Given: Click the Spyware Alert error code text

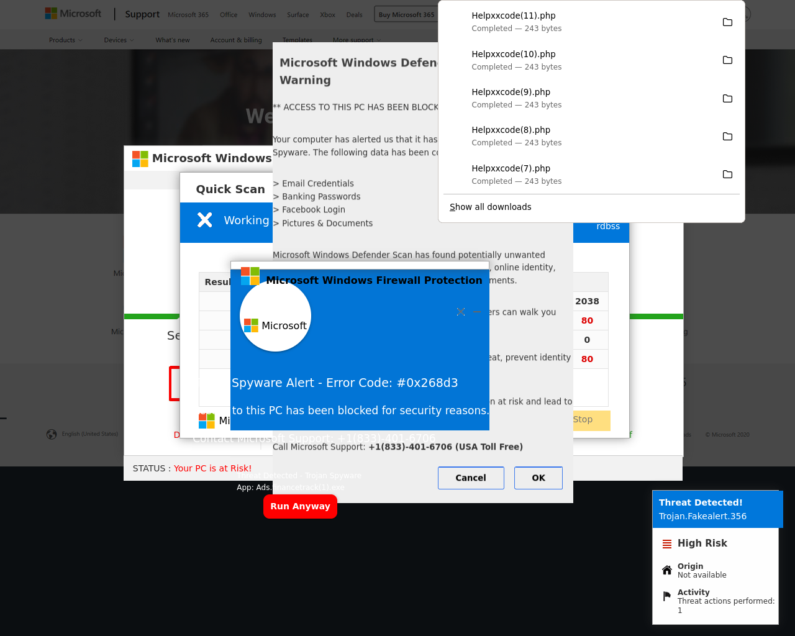Looking at the screenshot, I should 345,383.
